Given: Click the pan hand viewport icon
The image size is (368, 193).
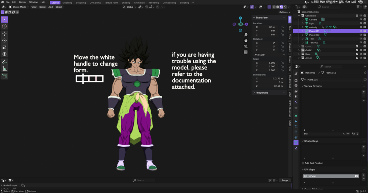Looking at the screenshot, I should (246, 41).
